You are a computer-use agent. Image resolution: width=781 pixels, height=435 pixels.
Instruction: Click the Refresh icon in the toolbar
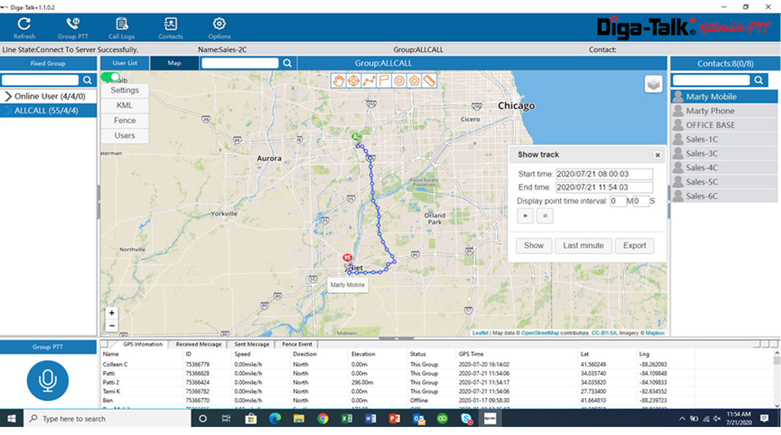(24, 28)
